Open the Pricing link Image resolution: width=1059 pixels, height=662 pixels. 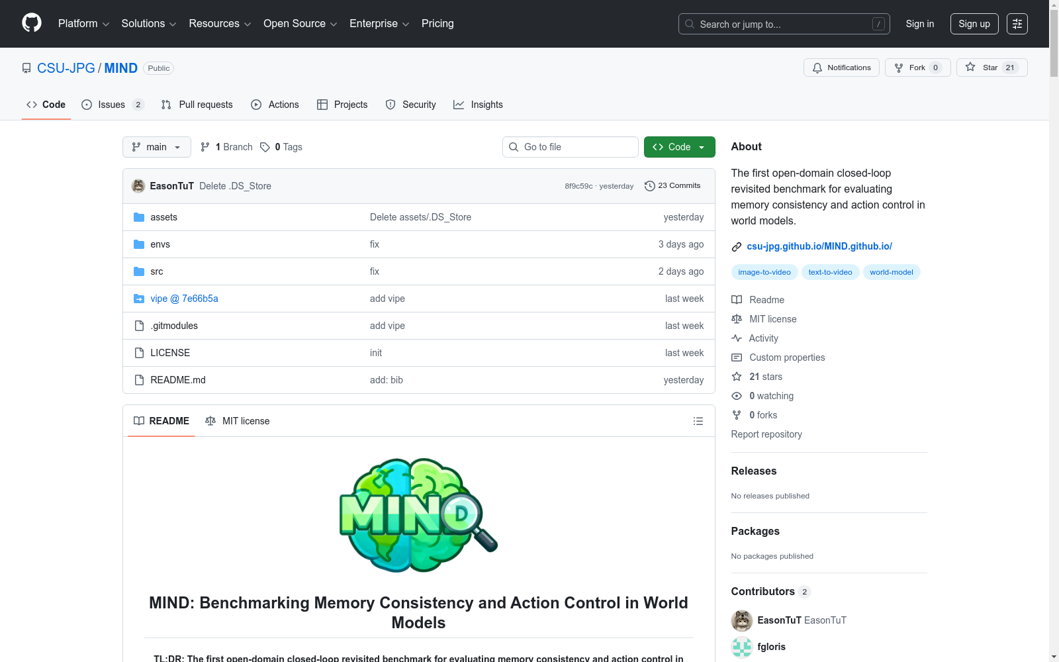tap(437, 24)
